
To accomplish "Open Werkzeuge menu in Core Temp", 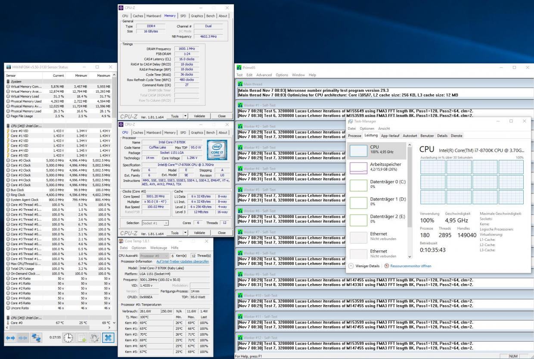I will click(158, 248).
